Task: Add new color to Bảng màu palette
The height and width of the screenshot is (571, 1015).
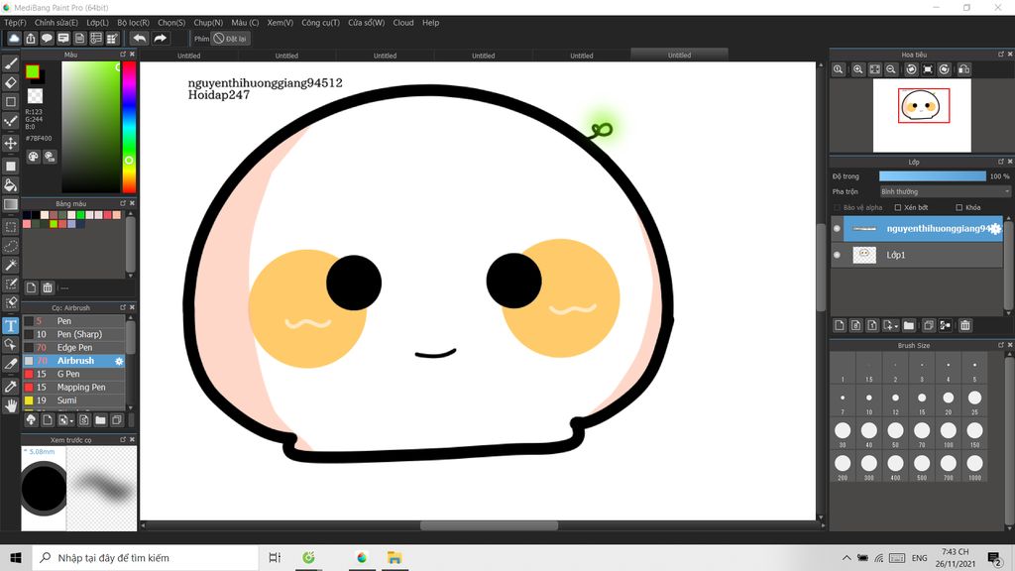Action: pos(31,287)
